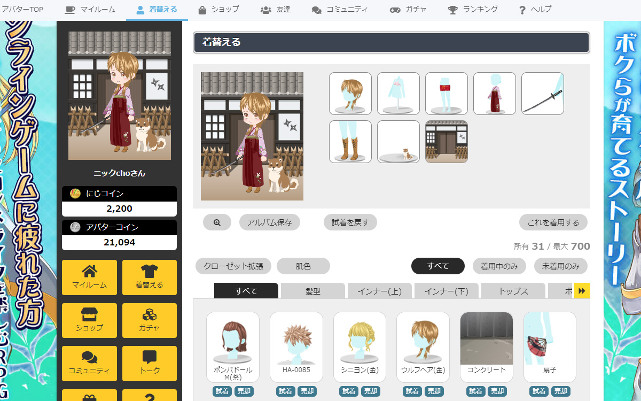Click the にじコイン coin icon

pos(76,194)
